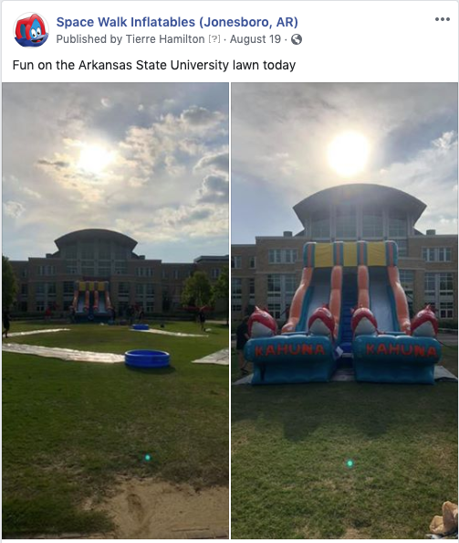The image size is (459, 543).
Task: Open the right photo of the Kahuna slide
Action: tap(344, 310)
